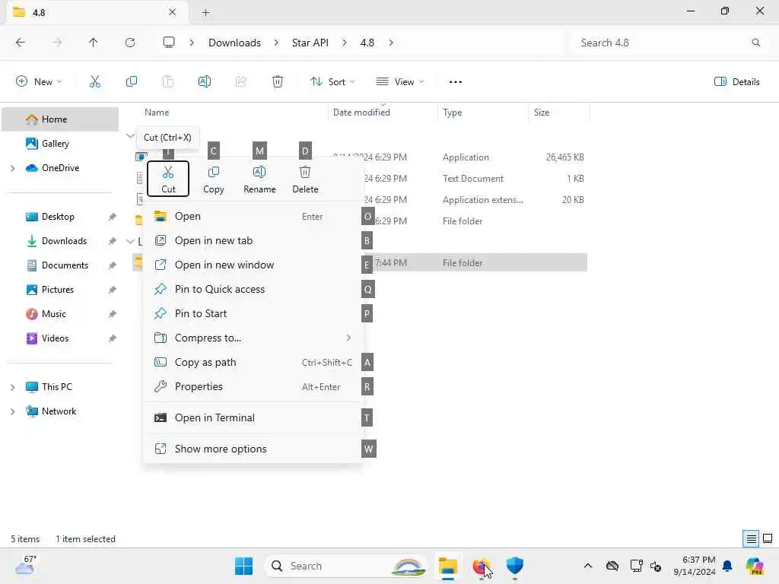Choose Copy as path
The image size is (779, 584).
point(253,362)
